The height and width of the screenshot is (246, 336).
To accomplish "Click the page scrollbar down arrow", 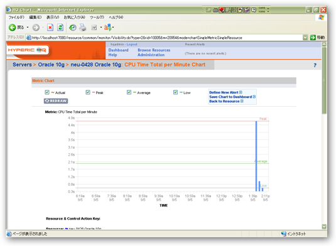I will (324, 227).
